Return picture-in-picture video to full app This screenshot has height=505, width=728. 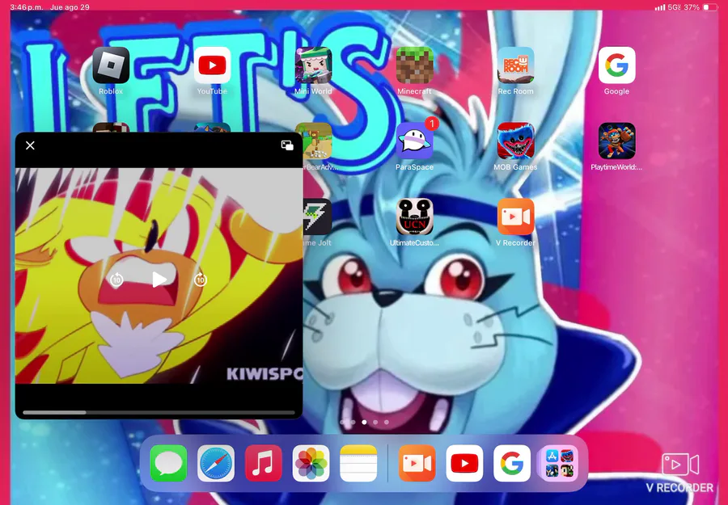287,145
